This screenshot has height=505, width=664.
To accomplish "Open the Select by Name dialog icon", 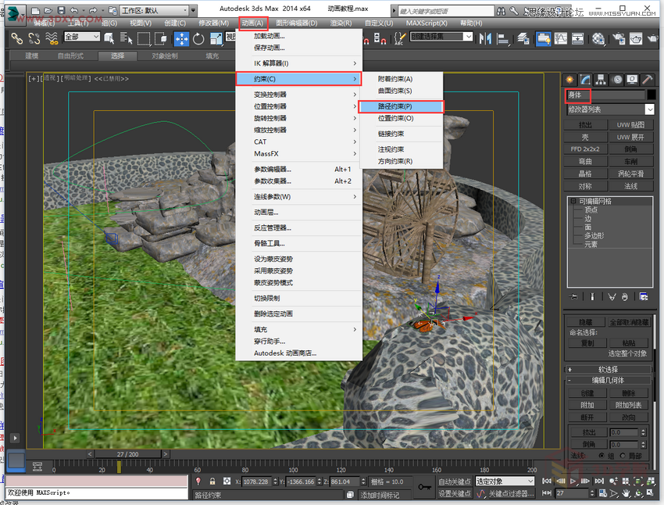I will [126, 39].
